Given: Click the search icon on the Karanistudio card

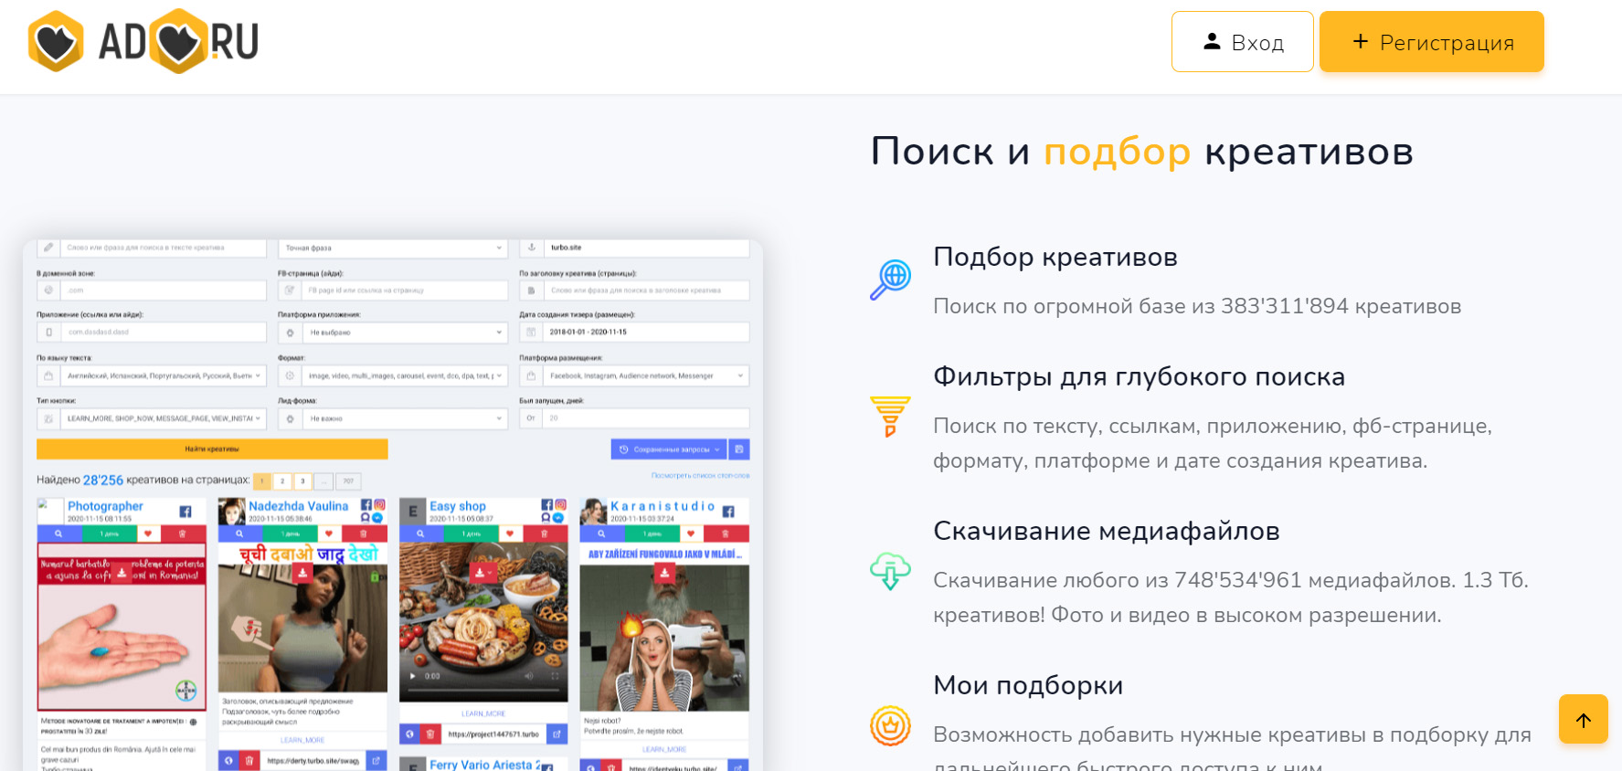Looking at the screenshot, I should 601,533.
